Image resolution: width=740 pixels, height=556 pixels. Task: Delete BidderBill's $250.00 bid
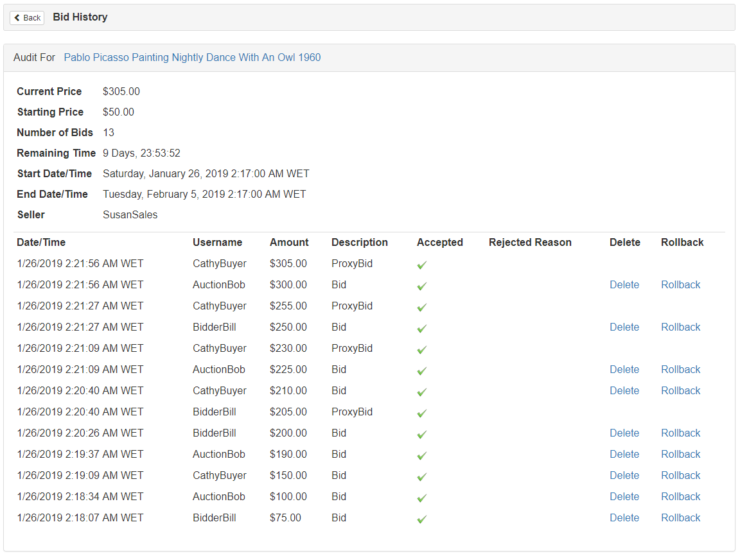[624, 327]
